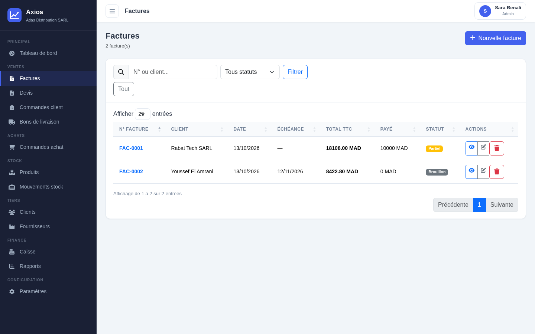Screen dimensions: 535x334
Task: Open Tous statuts dropdown
Action: [x=250, y=72]
